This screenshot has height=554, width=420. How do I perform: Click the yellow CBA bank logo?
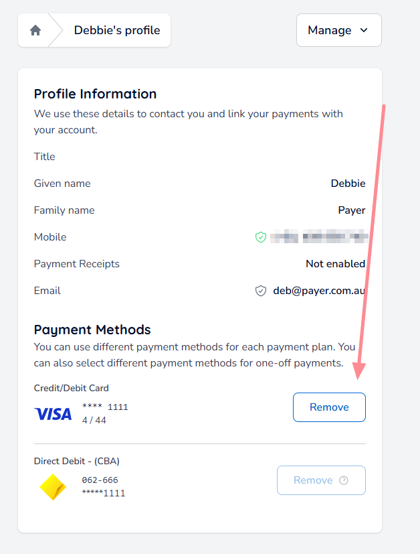coord(53,487)
